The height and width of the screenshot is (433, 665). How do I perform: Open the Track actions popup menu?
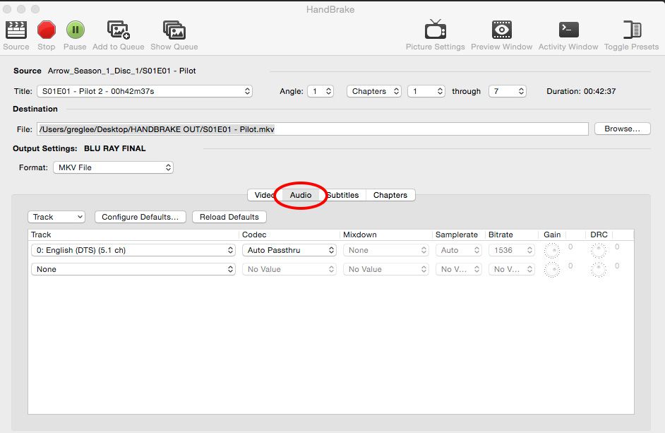point(56,217)
